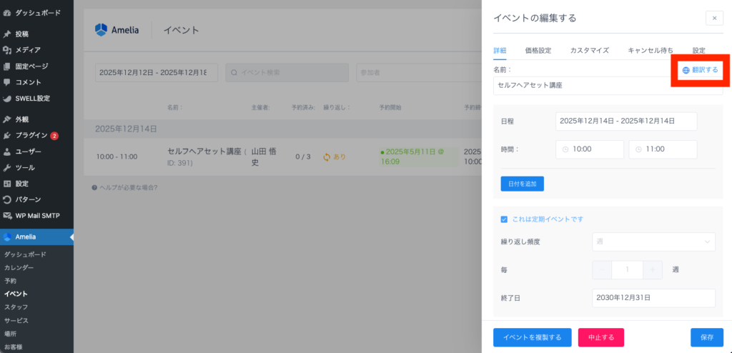This screenshot has height=353, width=732.
Task: Click the プラグイン plug icon in sidebar
Action: pos(7,135)
